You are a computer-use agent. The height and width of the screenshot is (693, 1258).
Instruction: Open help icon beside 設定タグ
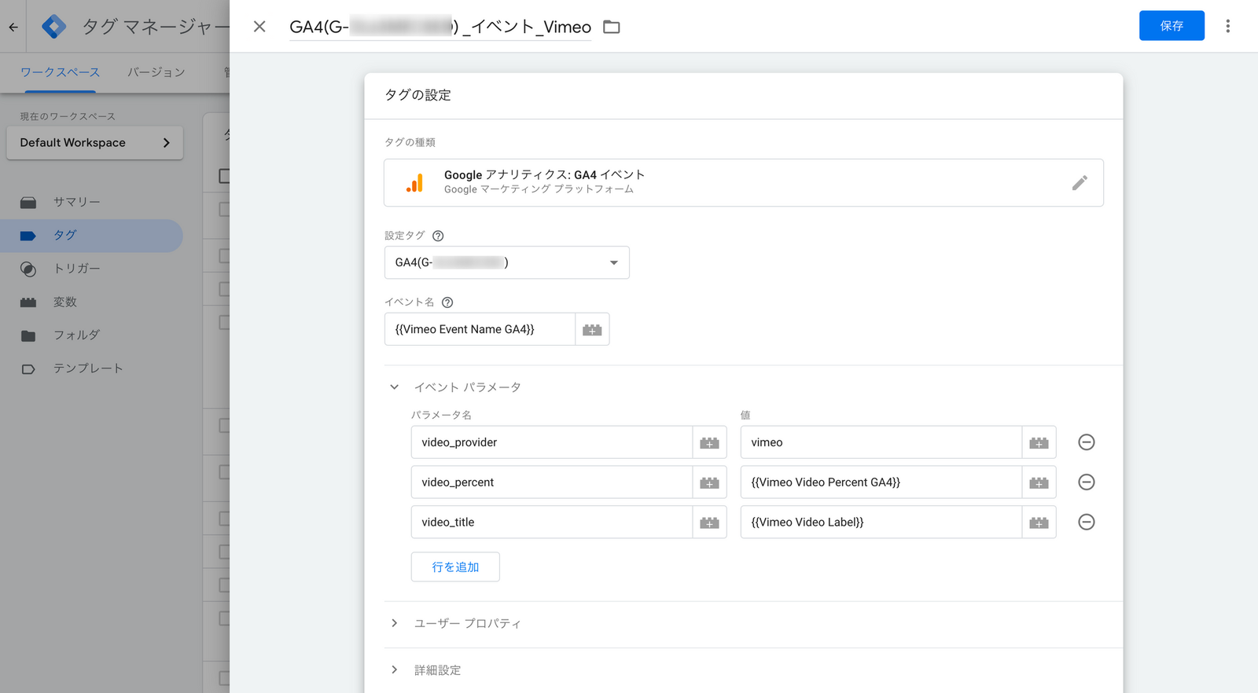pyautogui.click(x=438, y=236)
